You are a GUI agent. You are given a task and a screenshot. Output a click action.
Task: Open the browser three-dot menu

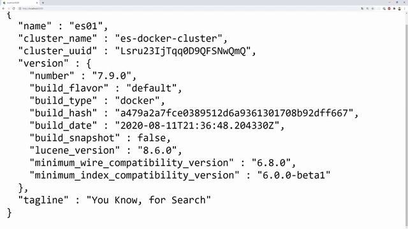click(404, 8)
